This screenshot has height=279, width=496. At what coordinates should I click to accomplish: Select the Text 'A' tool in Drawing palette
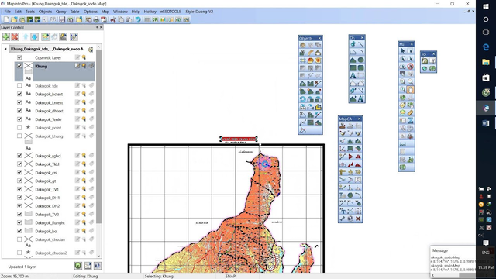(353, 75)
